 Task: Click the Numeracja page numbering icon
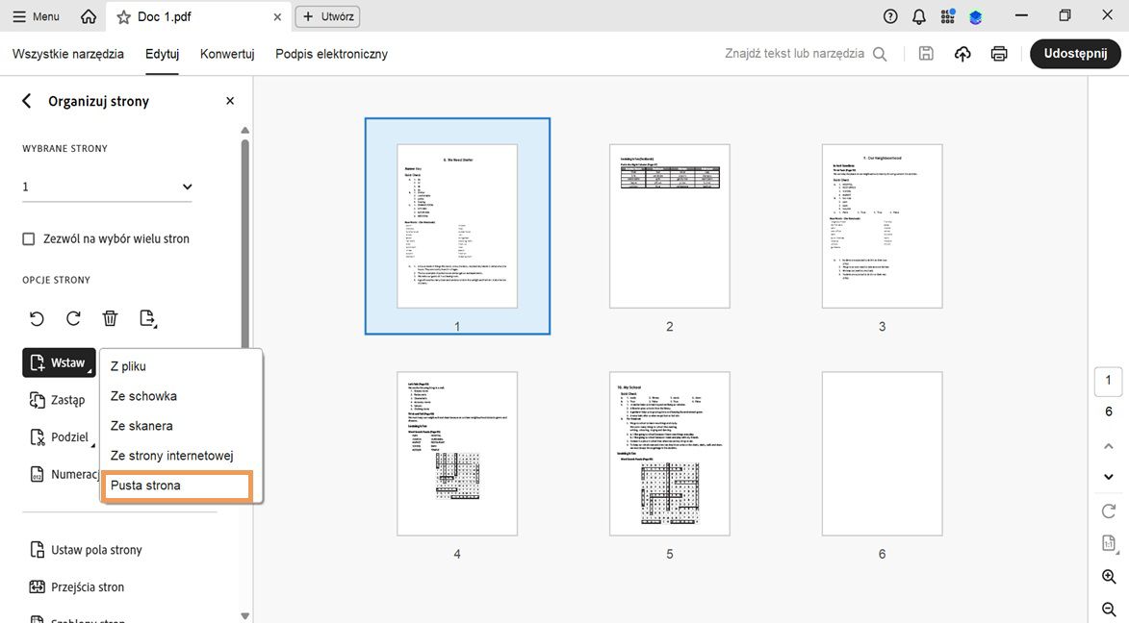pyautogui.click(x=37, y=474)
